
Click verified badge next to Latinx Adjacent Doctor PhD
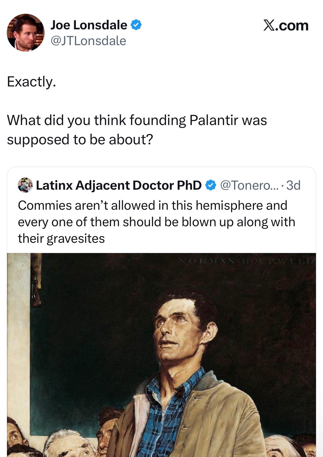(x=211, y=185)
